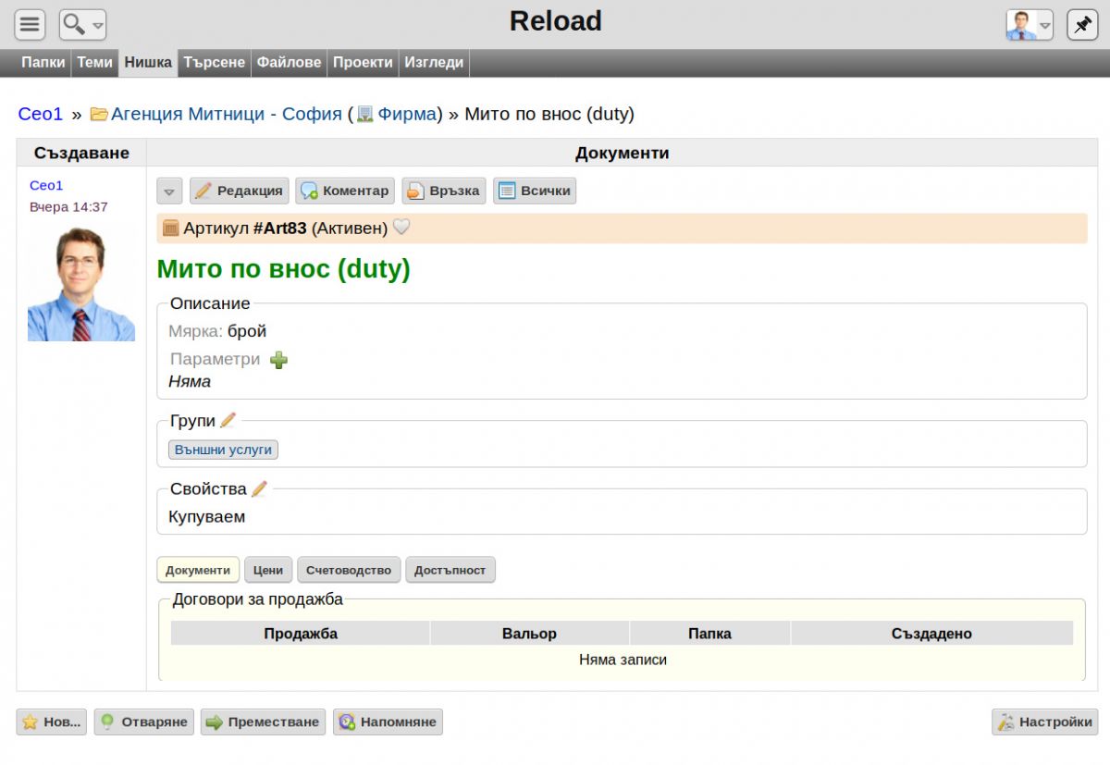Expand the user avatar dropdown menu
Image resolution: width=1110 pixels, height=765 pixels.
click(x=1030, y=24)
